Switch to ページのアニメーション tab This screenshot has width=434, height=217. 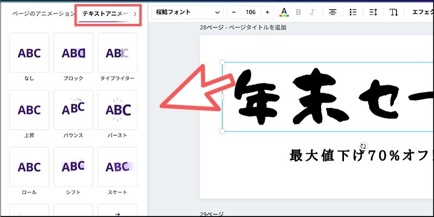43,14
